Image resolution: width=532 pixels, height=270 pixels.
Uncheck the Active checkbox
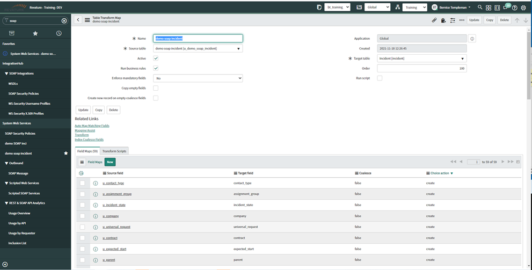click(x=156, y=59)
